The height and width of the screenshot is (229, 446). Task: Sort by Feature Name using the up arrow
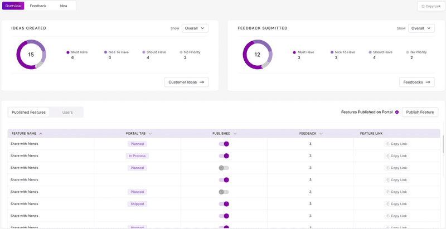tap(41, 134)
